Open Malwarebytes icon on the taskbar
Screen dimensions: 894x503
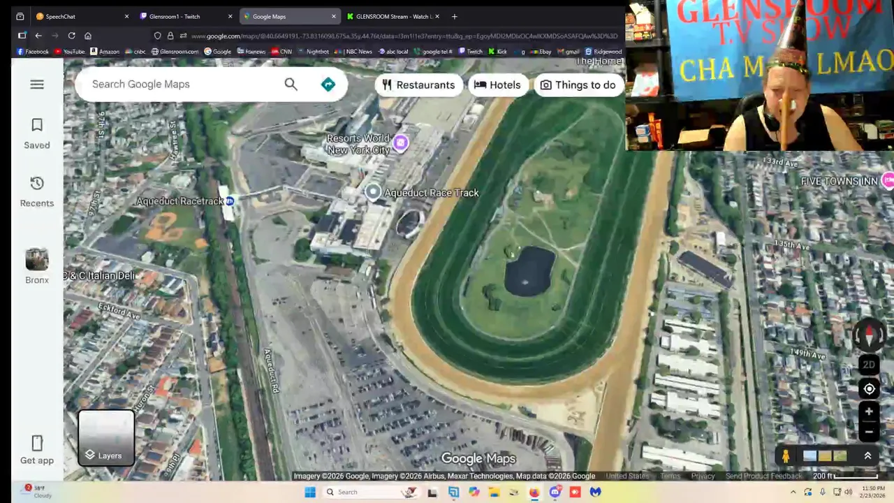click(595, 492)
